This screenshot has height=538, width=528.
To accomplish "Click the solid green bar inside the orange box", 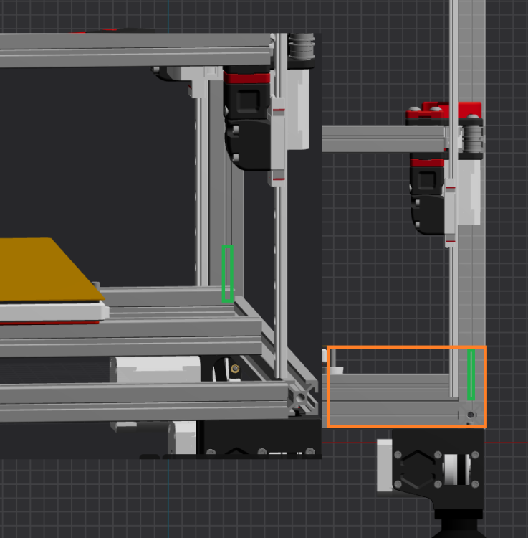I will [x=471, y=374].
